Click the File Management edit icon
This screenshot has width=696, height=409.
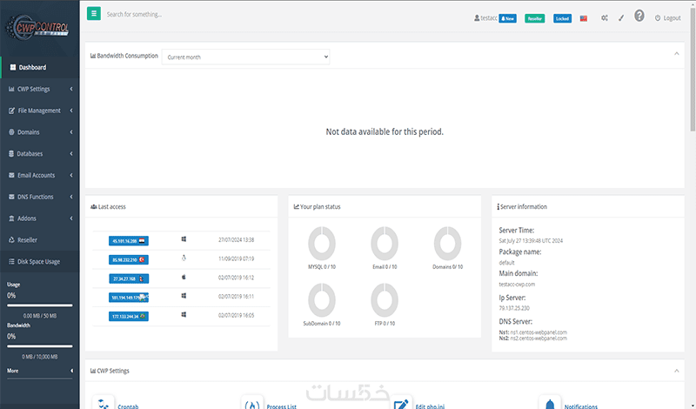point(11,111)
